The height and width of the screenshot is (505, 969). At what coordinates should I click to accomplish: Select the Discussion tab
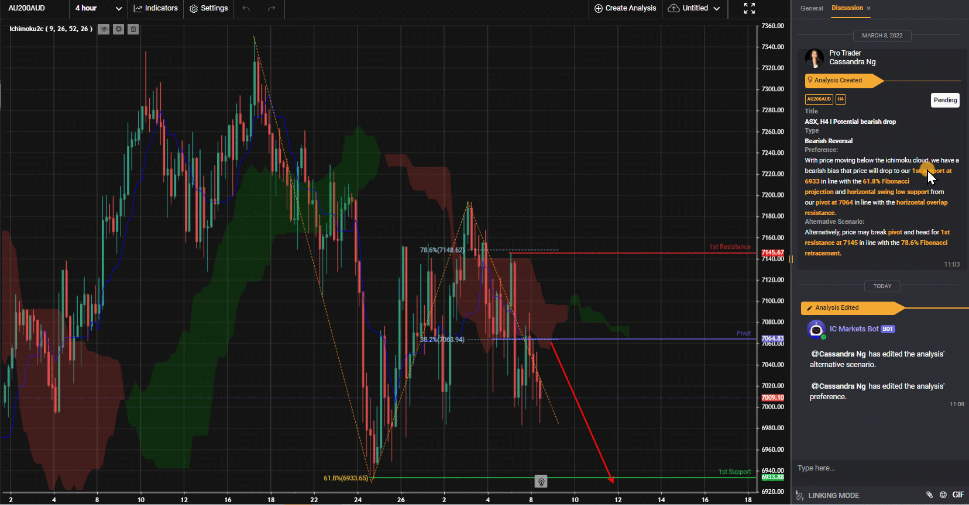click(847, 8)
